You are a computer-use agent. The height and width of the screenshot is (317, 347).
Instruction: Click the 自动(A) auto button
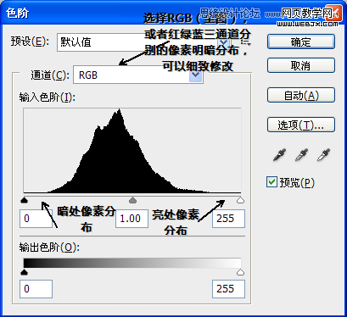[301, 95]
